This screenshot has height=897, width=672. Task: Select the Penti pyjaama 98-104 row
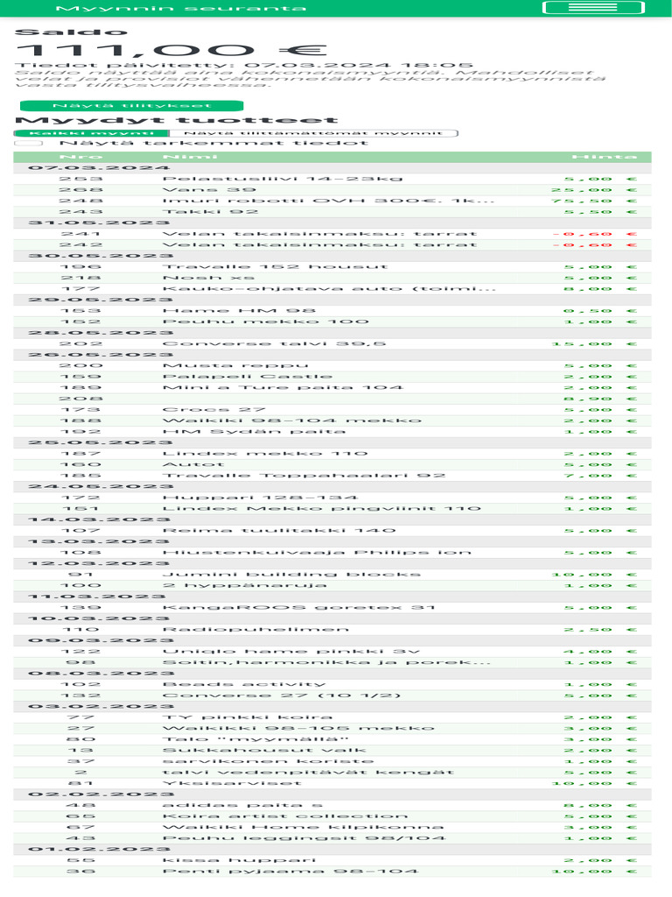tap(332, 872)
